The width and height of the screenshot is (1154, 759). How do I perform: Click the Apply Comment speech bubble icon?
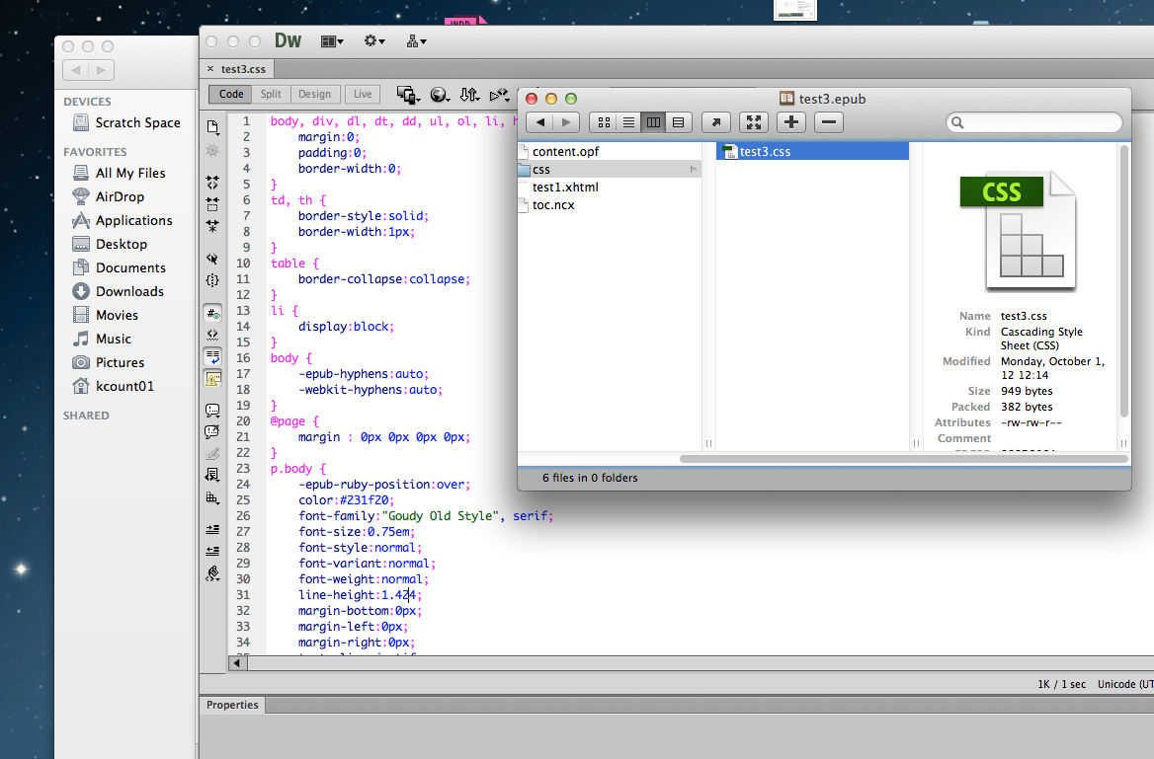(212, 410)
